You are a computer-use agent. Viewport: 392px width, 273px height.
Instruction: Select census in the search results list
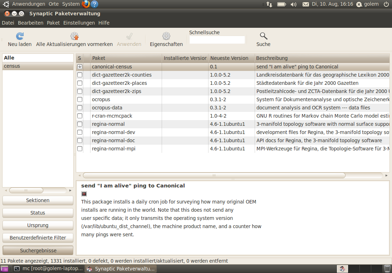click(x=38, y=66)
